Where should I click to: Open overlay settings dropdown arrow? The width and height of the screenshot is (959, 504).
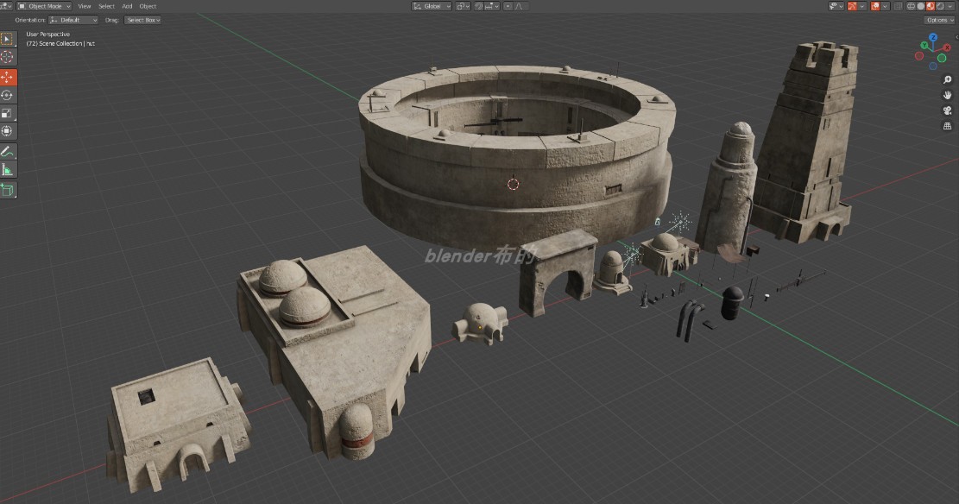[885, 6]
